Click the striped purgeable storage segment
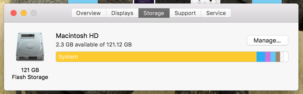Image resolution: width=303 pixels, height=94 pixels. (282, 57)
